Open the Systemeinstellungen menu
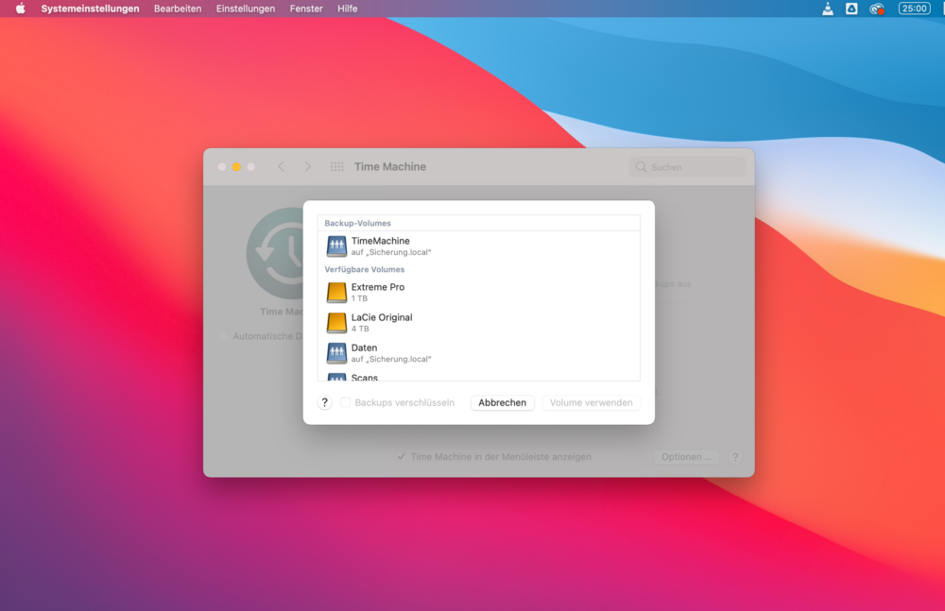The height and width of the screenshot is (611, 945). [90, 8]
